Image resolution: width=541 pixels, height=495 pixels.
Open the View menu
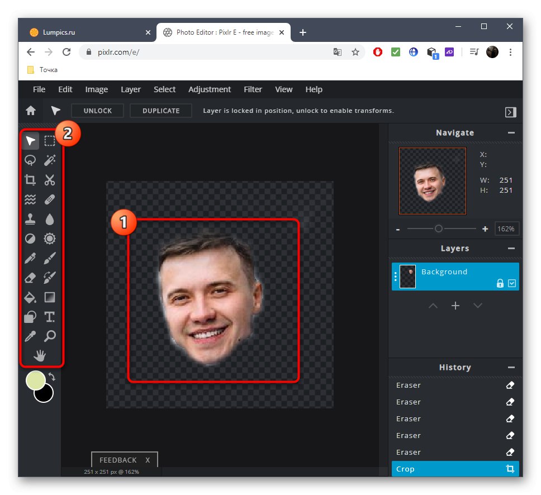pyautogui.click(x=283, y=89)
